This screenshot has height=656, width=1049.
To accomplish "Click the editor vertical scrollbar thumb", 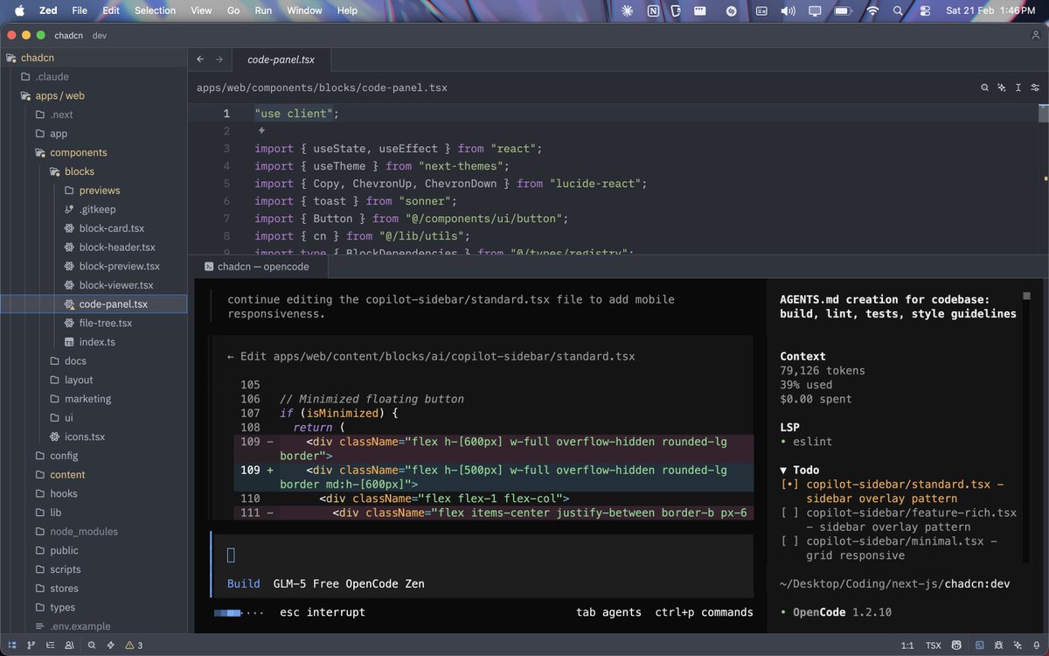I will point(1043,113).
